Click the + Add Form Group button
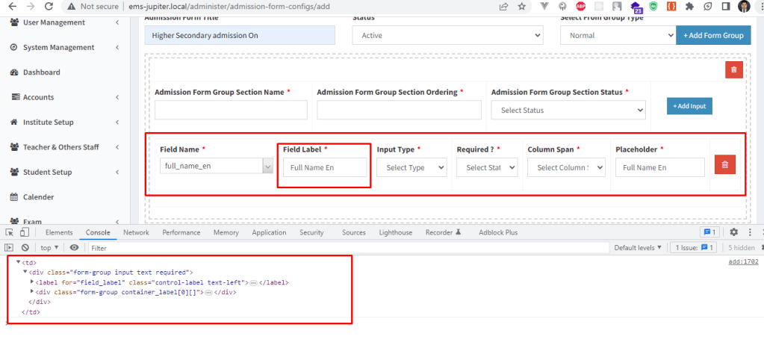The height and width of the screenshot is (363, 764). click(x=713, y=35)
